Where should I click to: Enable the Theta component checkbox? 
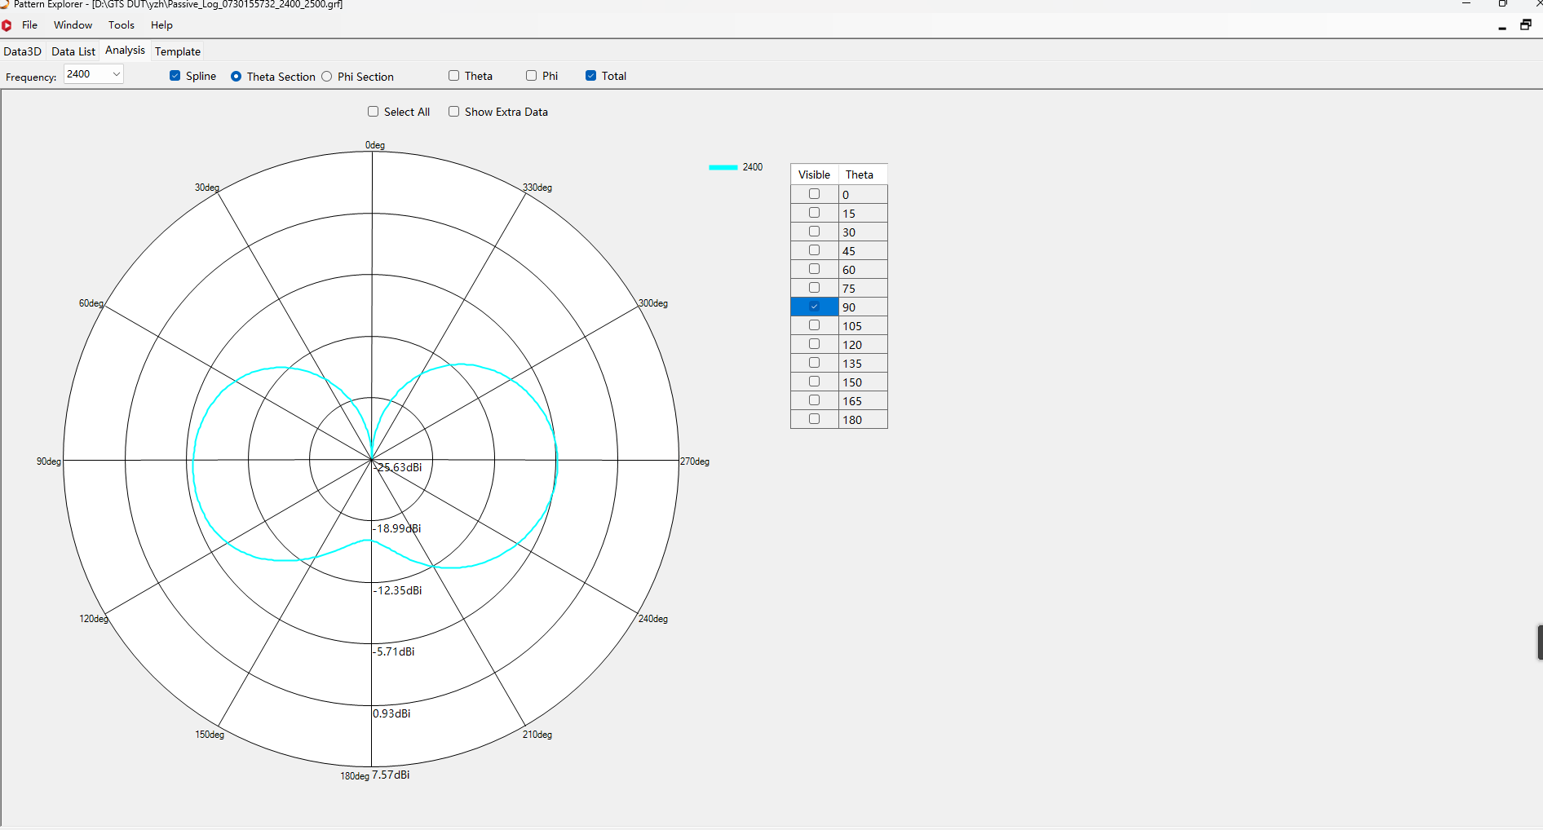(454, 76)
